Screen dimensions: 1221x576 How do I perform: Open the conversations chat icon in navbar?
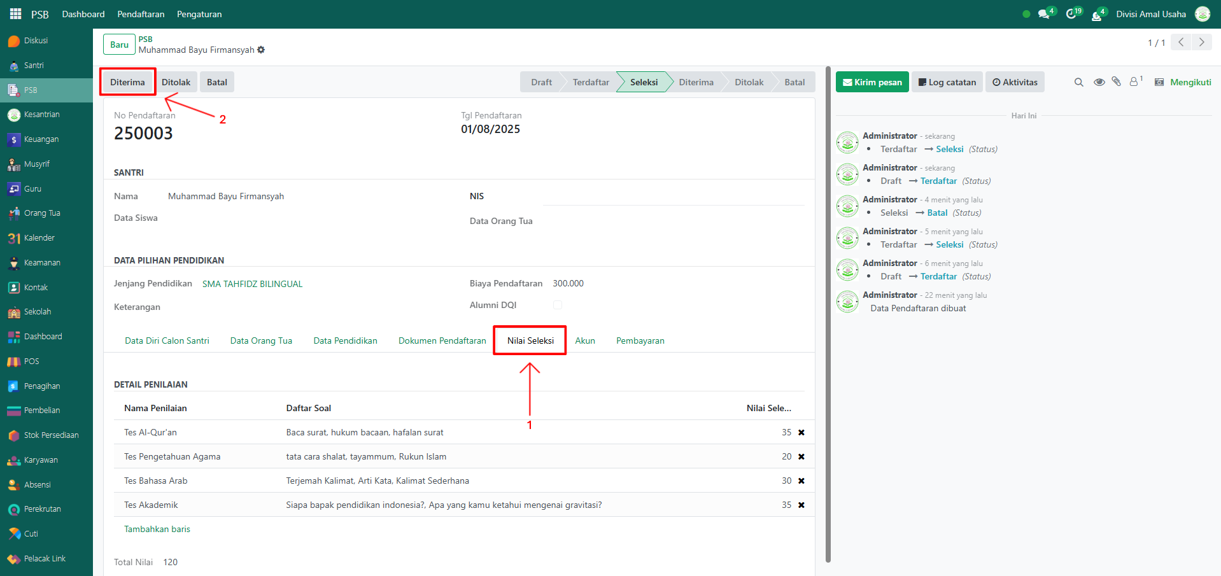(x=1043, y=14)
